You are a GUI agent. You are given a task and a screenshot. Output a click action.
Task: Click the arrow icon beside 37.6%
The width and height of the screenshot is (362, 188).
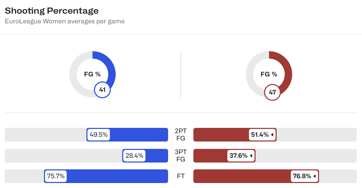(251, 156)
